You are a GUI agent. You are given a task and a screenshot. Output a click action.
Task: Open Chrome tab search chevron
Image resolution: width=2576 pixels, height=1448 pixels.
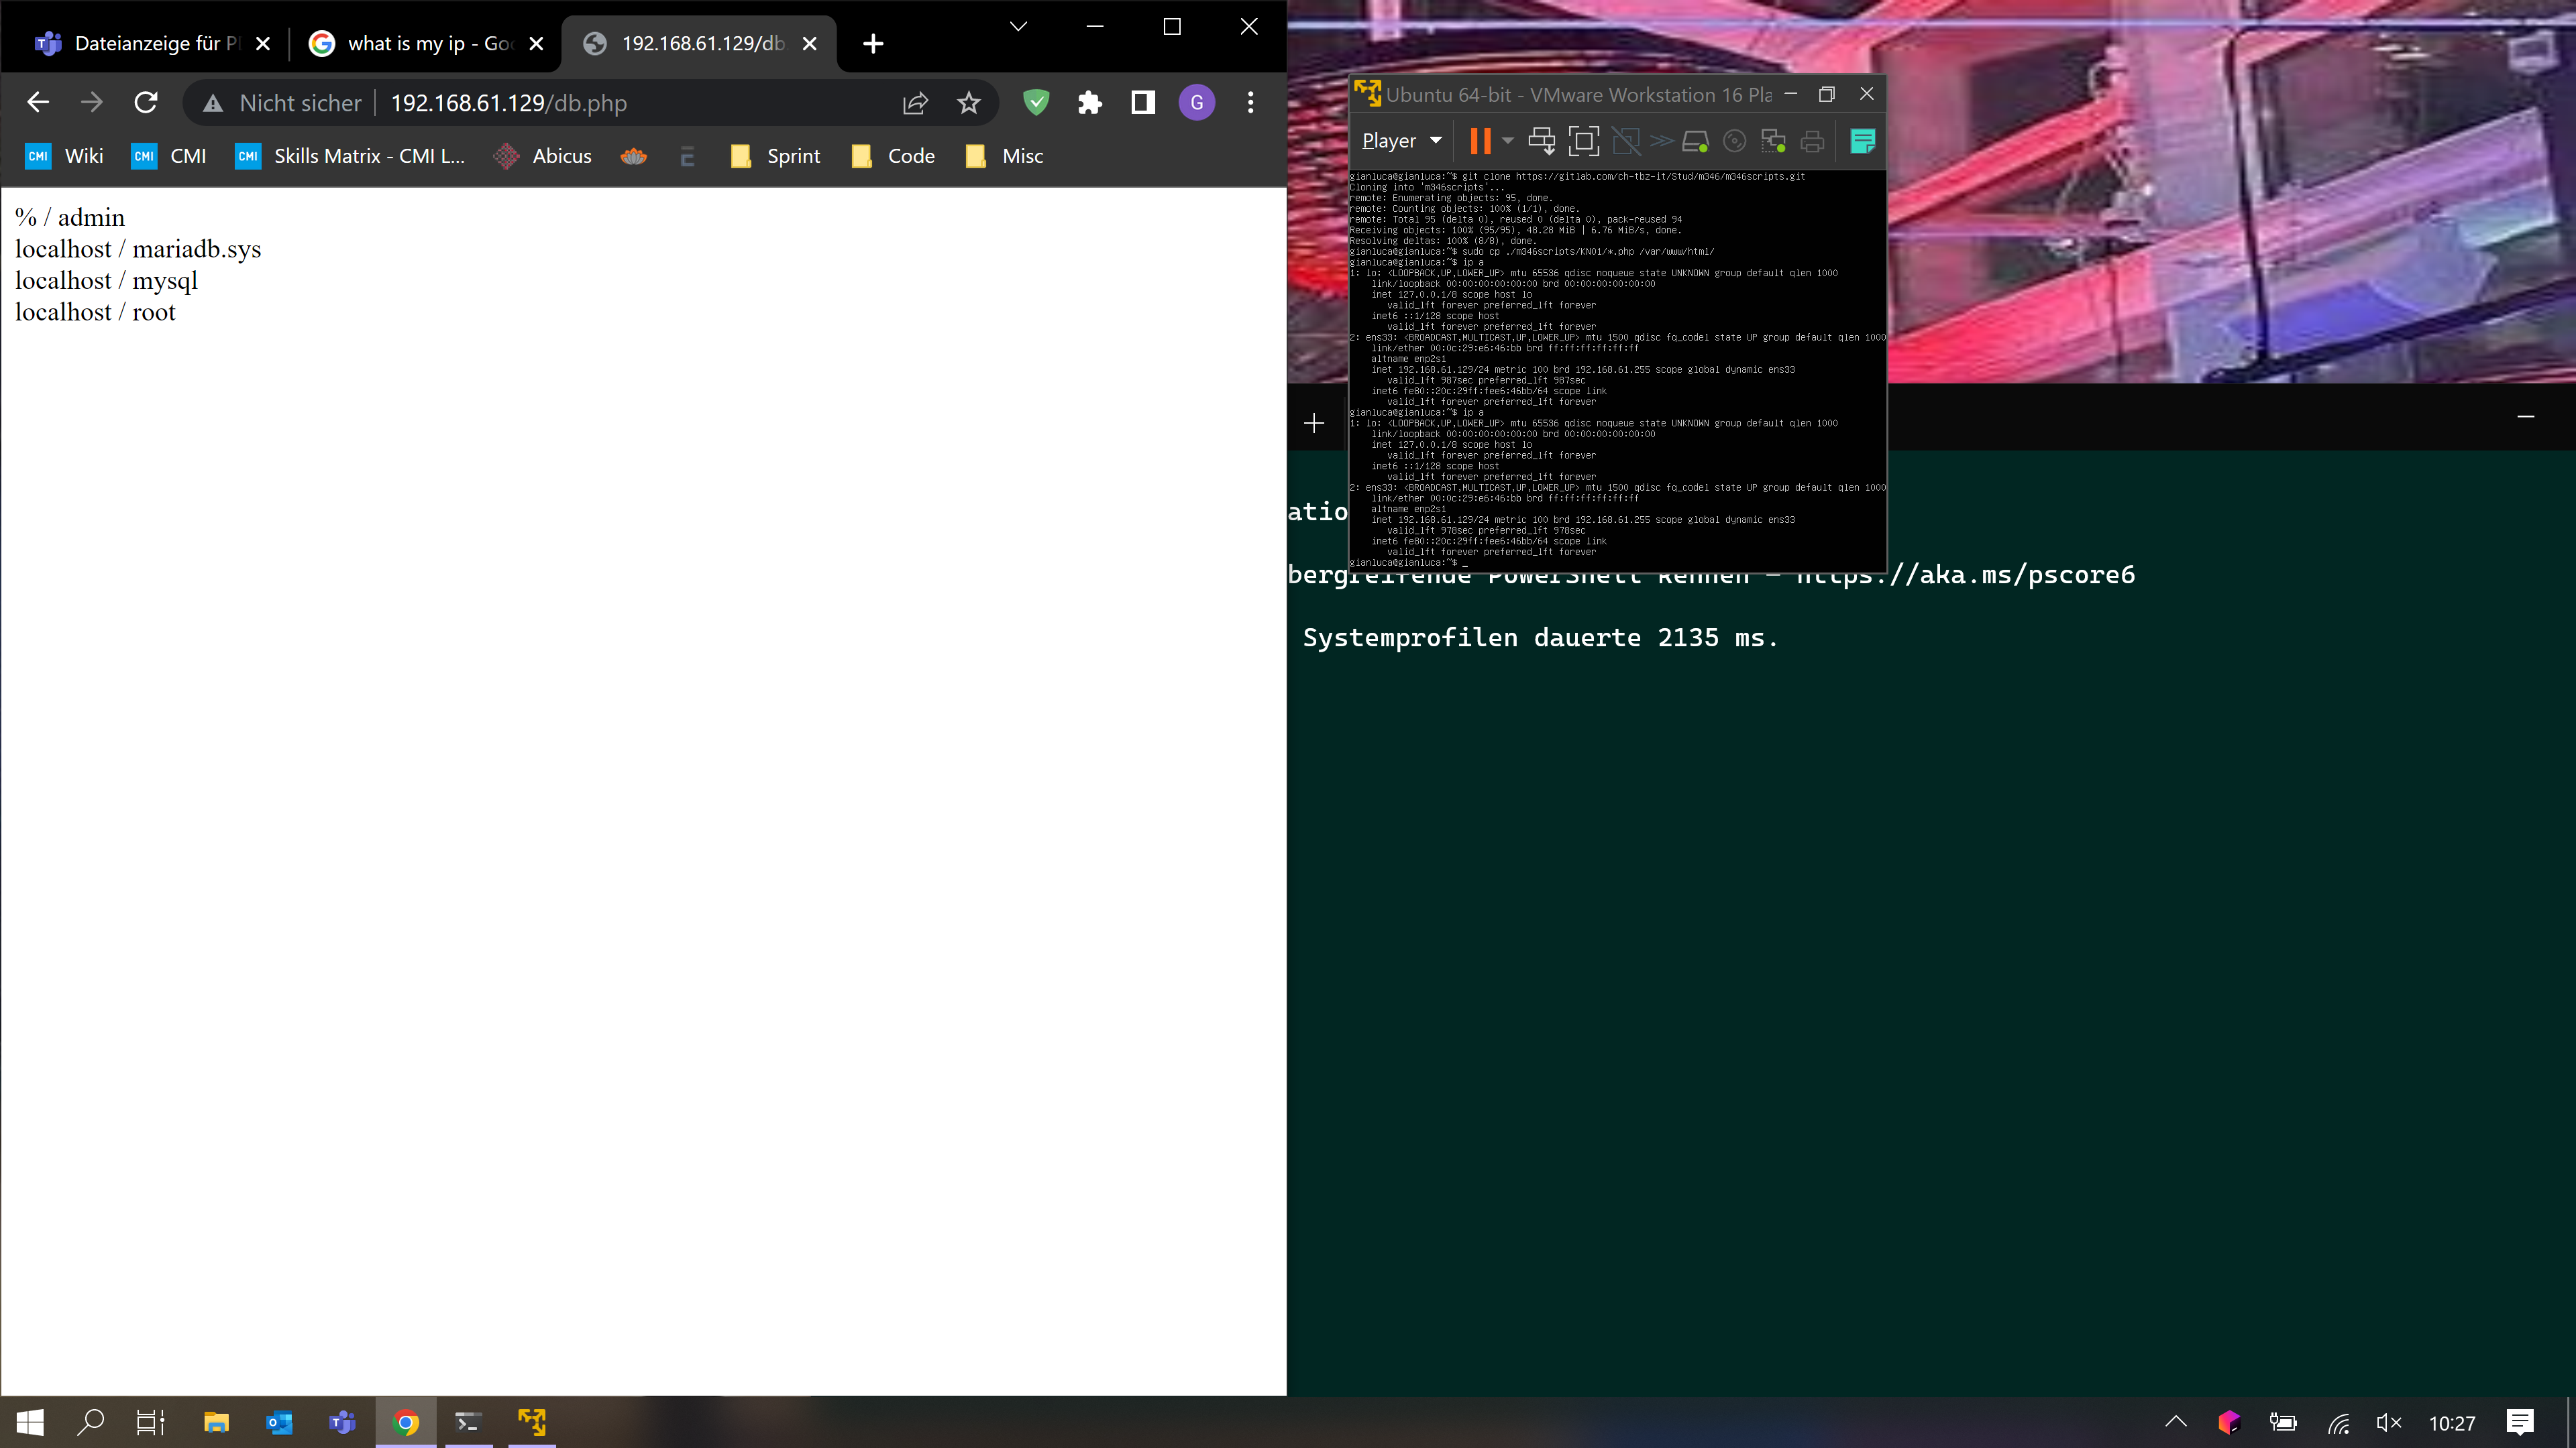(1018, 27)
